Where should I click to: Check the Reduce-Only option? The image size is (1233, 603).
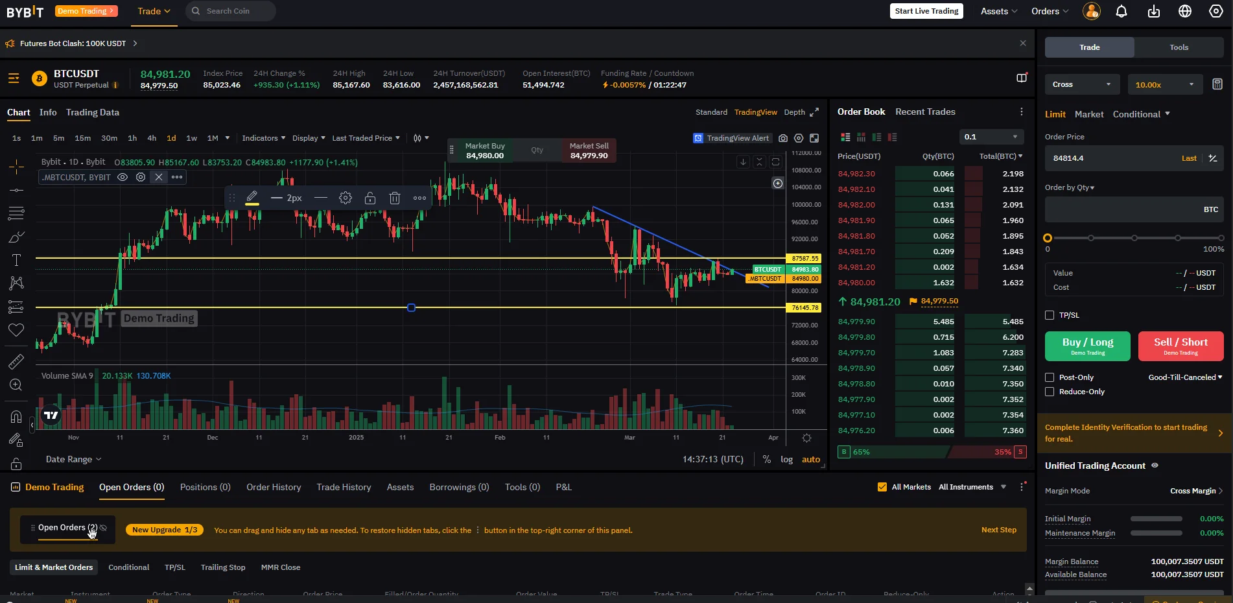pos(1050,392)
